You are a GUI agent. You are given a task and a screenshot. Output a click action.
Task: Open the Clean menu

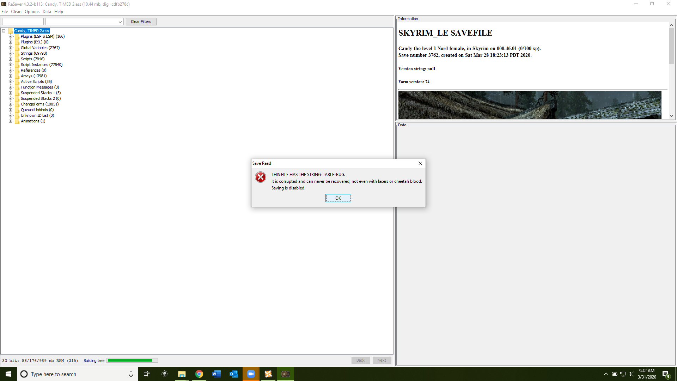(16, 12)
